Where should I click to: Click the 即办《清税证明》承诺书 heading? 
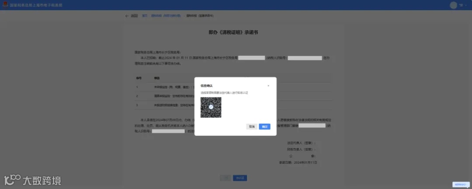(x=233, y=32)
